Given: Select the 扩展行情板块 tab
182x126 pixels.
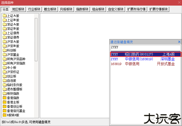Looking at the screenshot, I should tap(159, 9).
